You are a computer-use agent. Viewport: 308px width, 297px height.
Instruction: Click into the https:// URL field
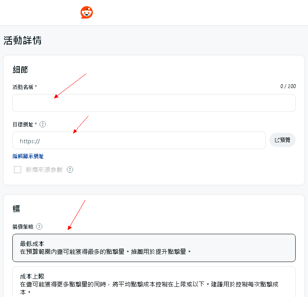[x=139, y=141]
